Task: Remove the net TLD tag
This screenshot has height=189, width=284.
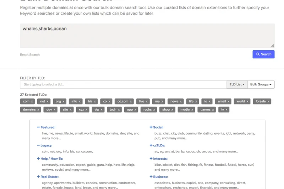Action: coord(48,102)
